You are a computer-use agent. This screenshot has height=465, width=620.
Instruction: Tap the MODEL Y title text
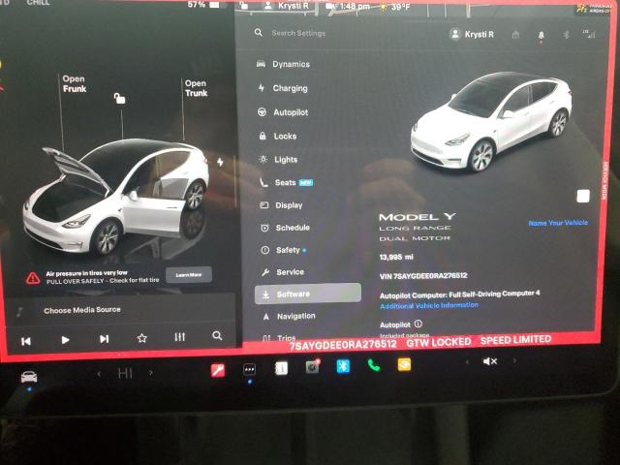(418, 217)
